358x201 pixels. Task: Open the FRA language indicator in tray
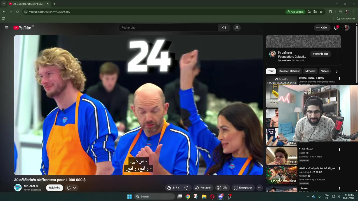pyautogui.click(x=327, y=197)
